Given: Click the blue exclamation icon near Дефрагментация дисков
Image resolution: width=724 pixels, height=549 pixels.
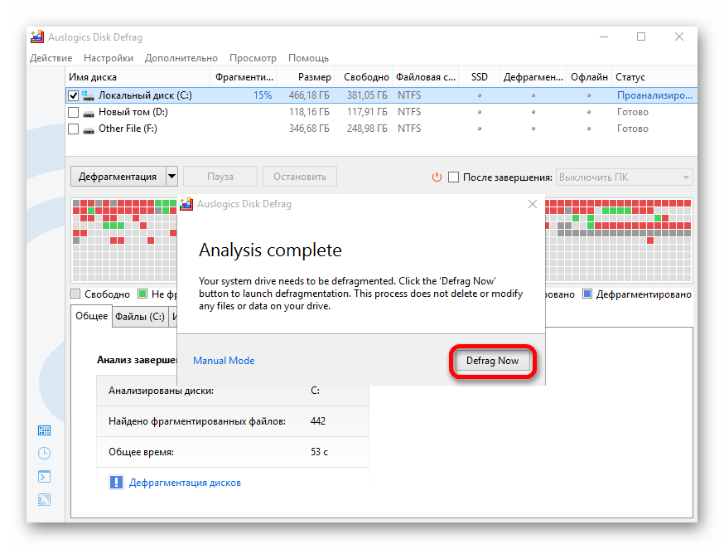Looking at the screenshot, I should click(x=116, y=483).
